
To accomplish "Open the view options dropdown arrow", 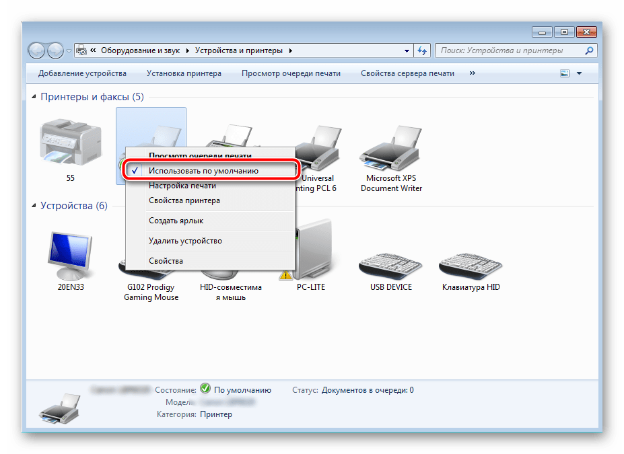I will [579, 73].
